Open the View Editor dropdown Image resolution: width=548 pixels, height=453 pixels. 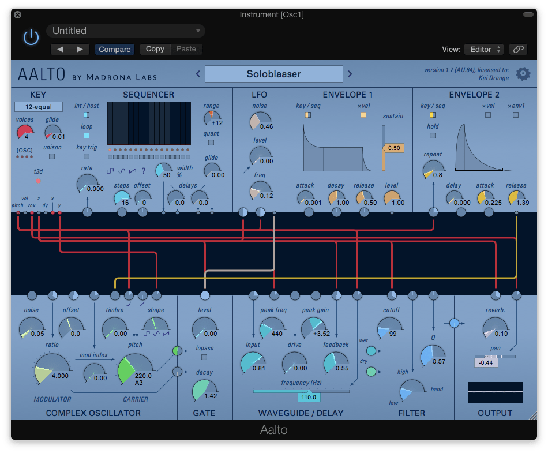pos(483,50)
